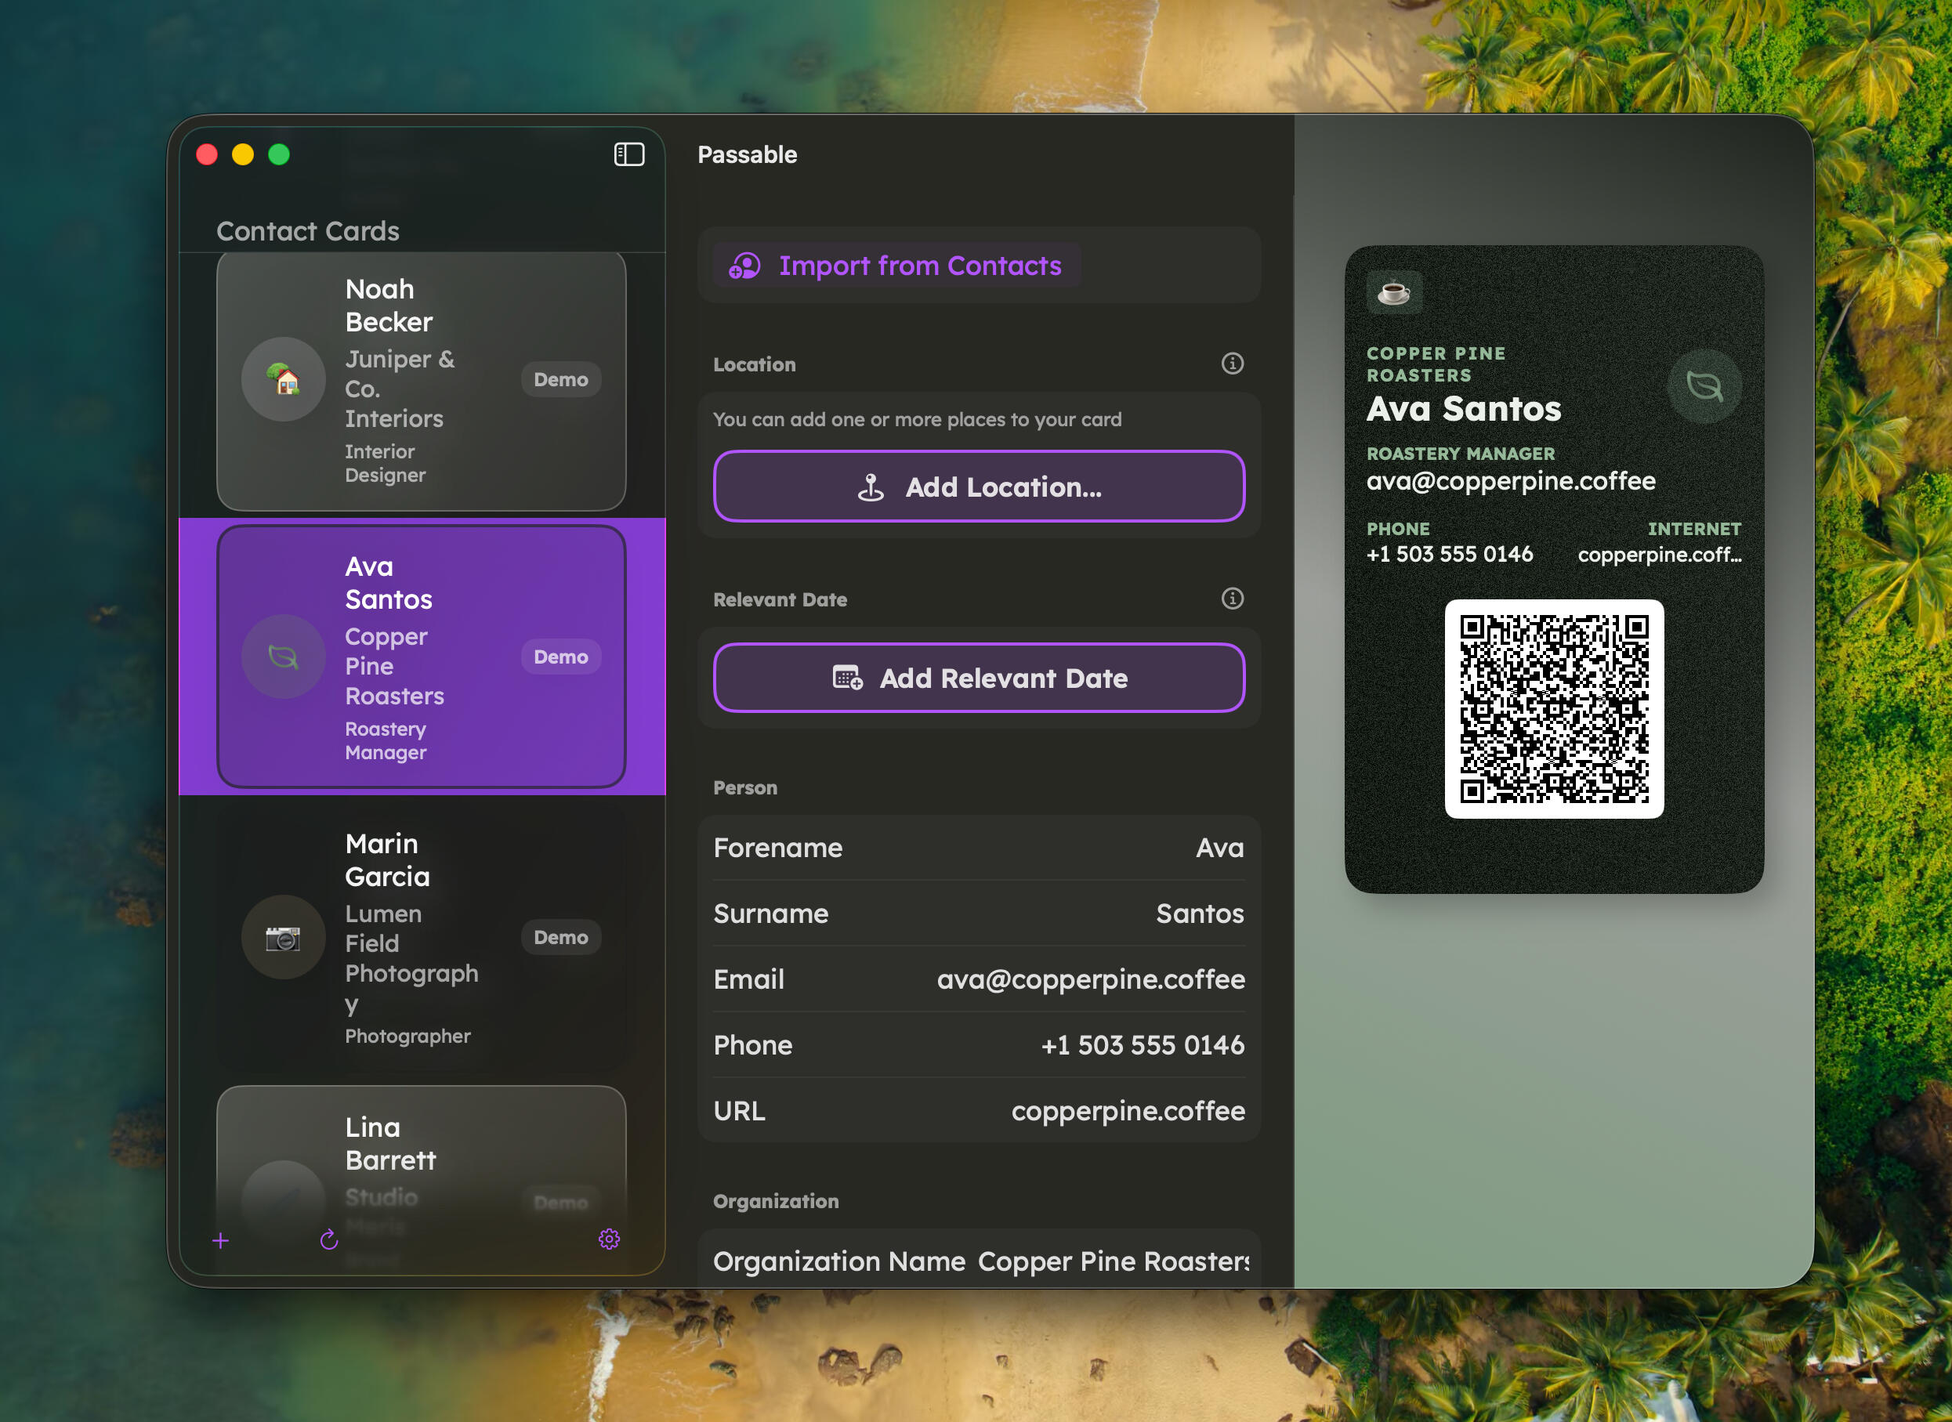This screenshot has height=1422, width=1952.
Task: Click Noah Becker's house avatar icon
Action: pyautogui.click(x=284, y=378)
